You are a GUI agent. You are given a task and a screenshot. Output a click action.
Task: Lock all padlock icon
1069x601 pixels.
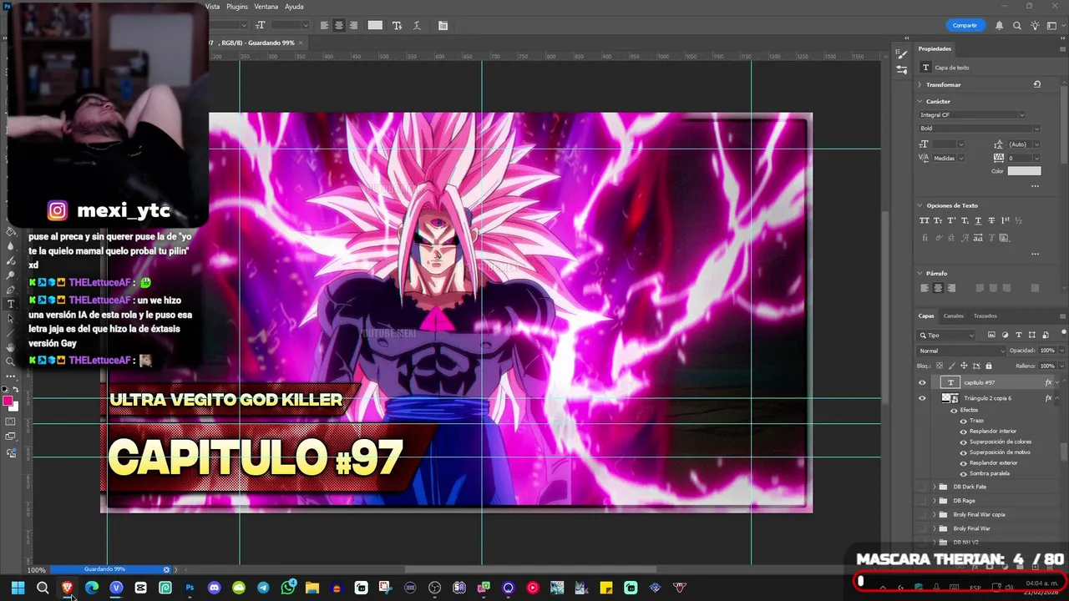pyautogui.click(x=989, y=366)
